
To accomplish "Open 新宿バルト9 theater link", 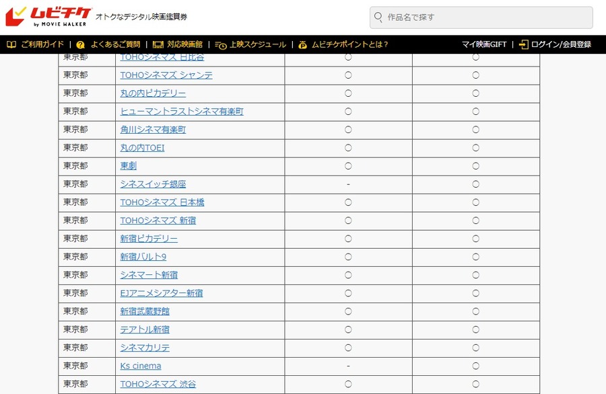I will [143, 257].
